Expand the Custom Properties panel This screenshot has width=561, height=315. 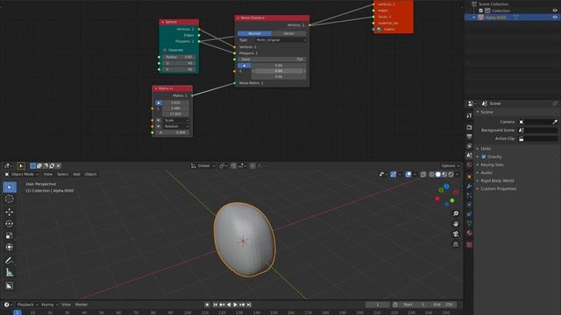498,189
